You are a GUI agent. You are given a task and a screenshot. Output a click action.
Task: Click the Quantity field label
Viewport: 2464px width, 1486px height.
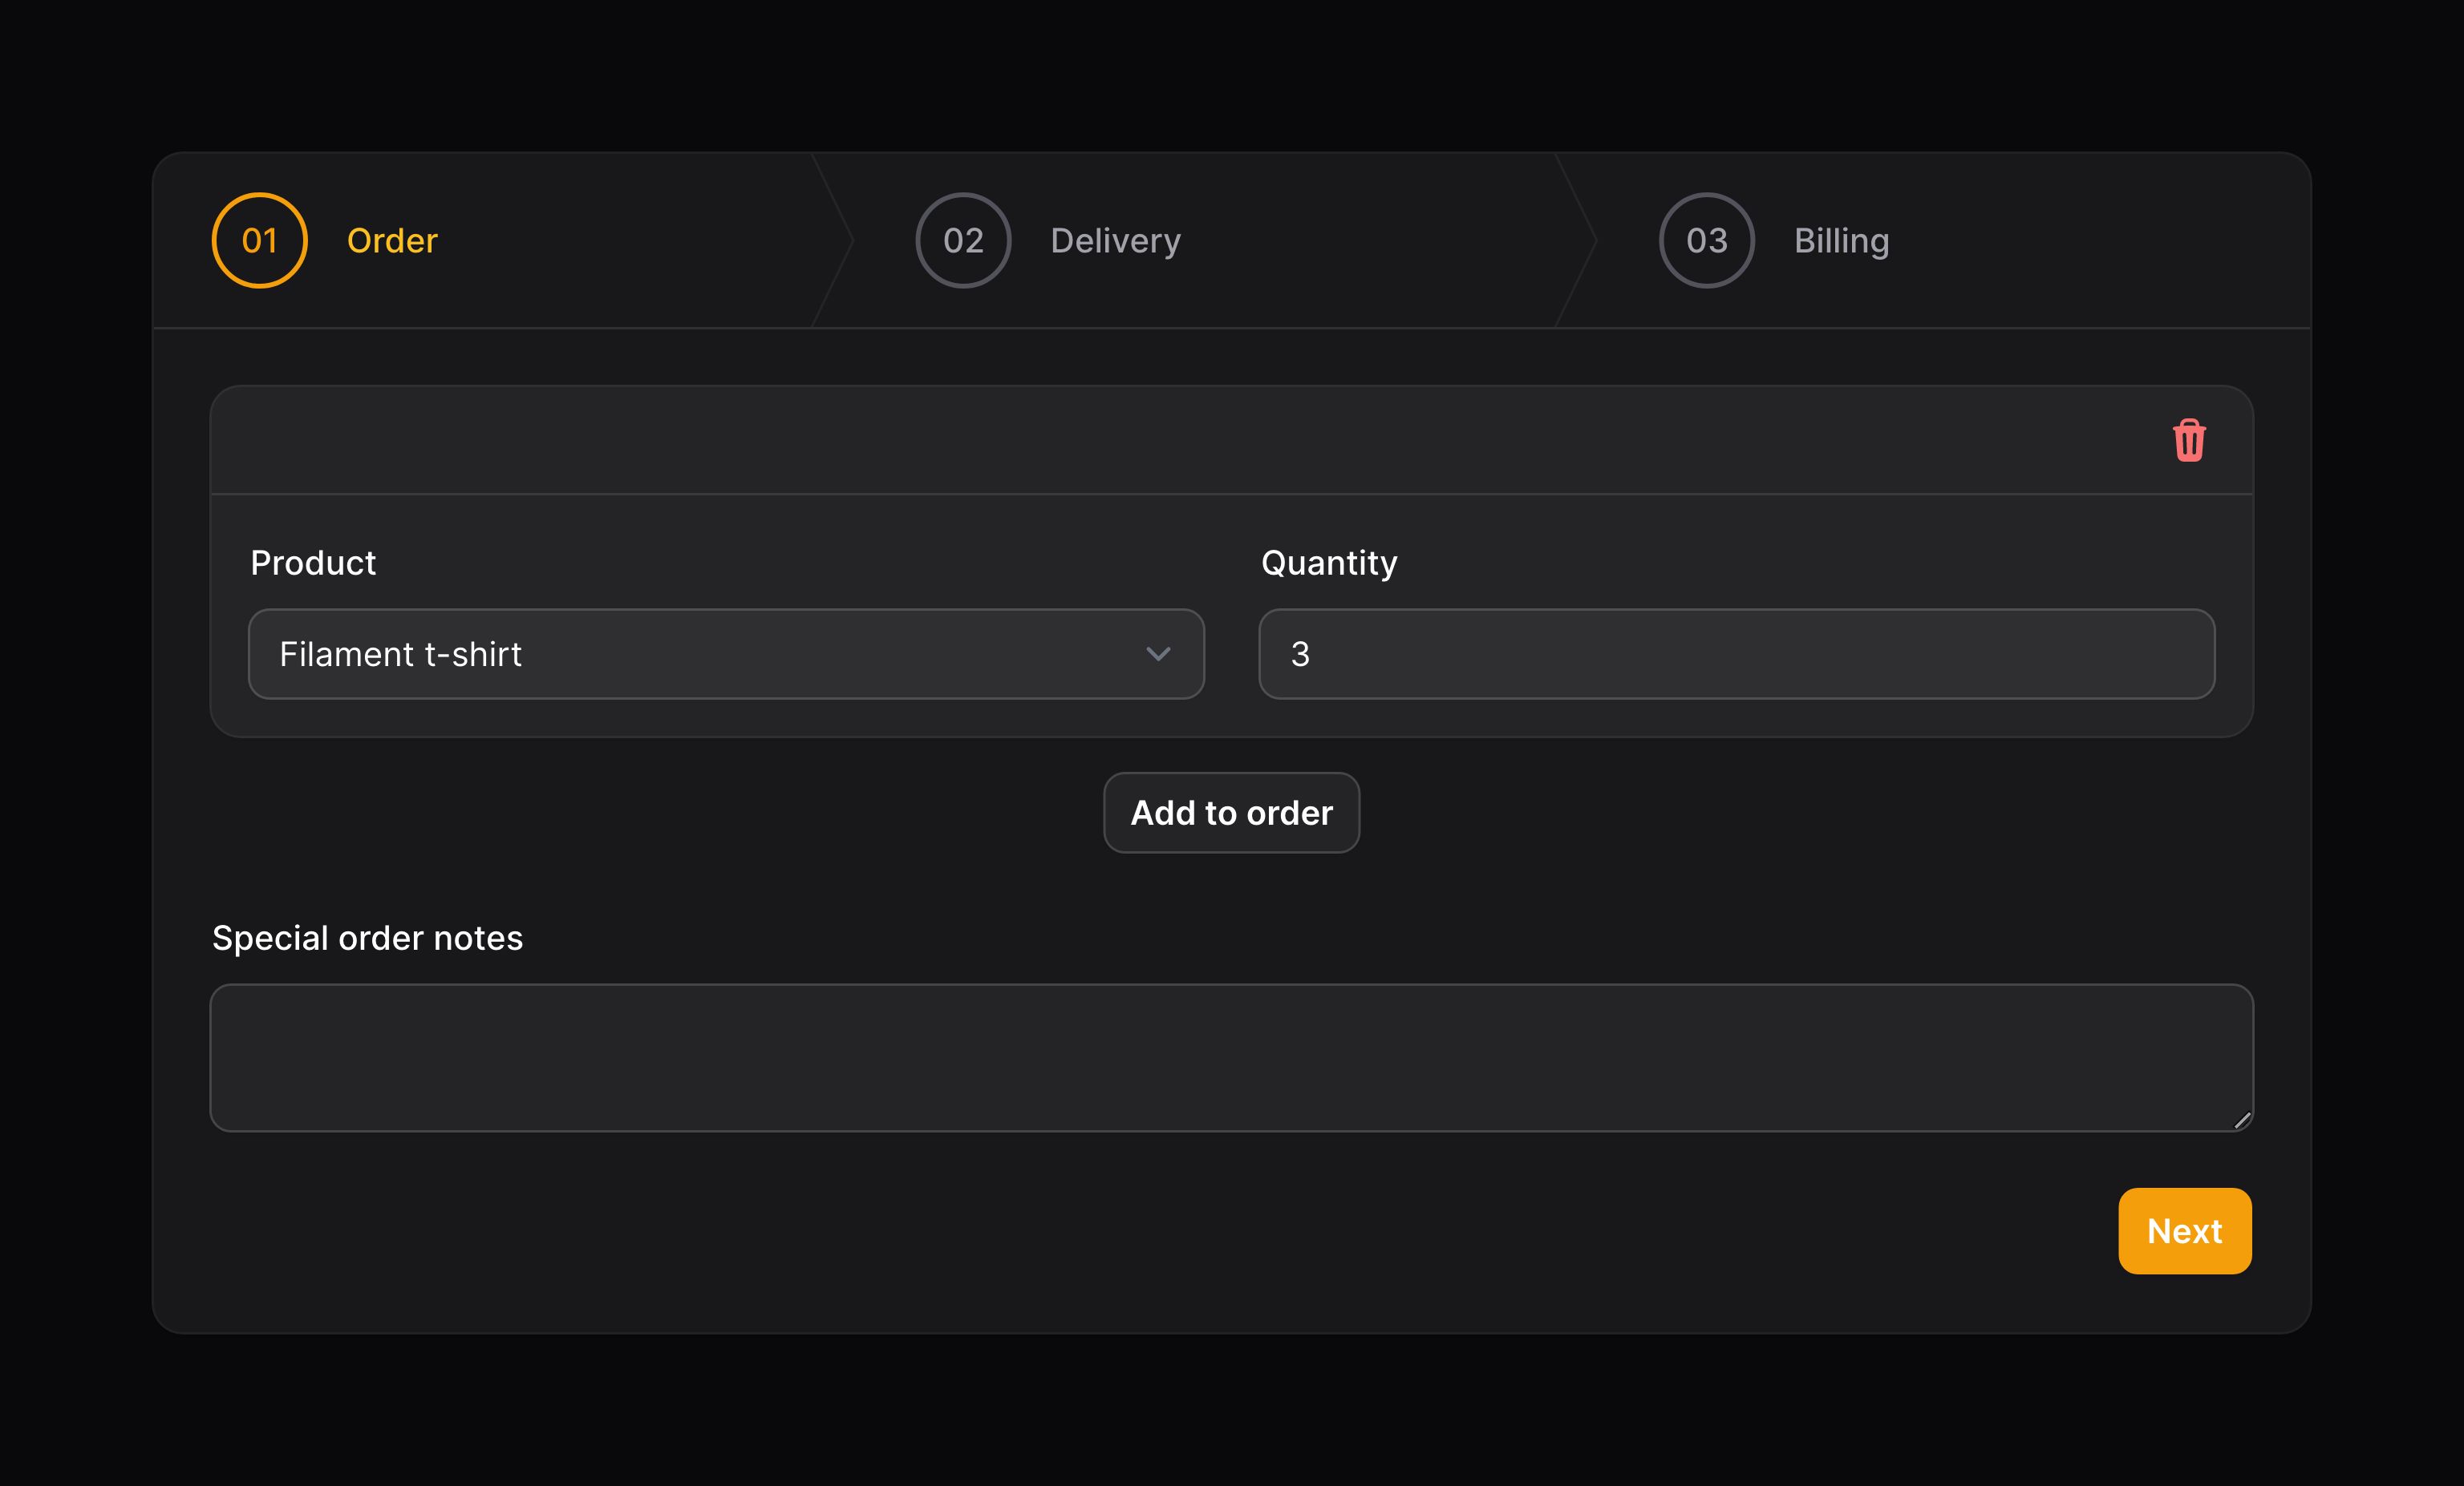[1329, 563]
